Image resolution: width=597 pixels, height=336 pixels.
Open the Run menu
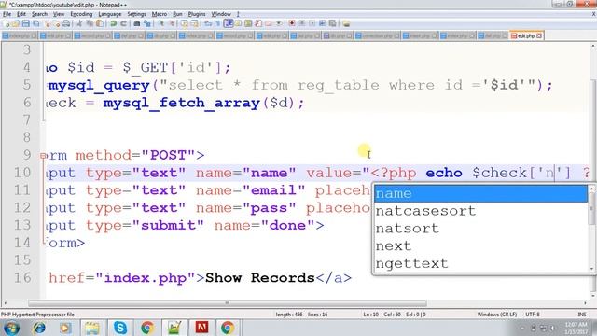pos(177,14)
